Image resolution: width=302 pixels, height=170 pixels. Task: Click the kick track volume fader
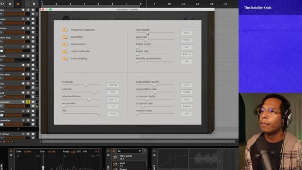(x=17, y=14)
